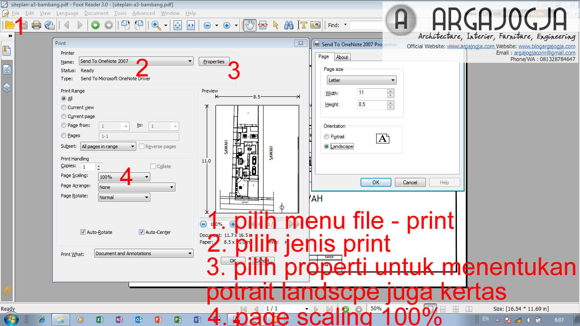The height and width of the screenshot is (326, 580).
Task: Click Zoom Out minus toolbar icon
Action: point(207,25)
